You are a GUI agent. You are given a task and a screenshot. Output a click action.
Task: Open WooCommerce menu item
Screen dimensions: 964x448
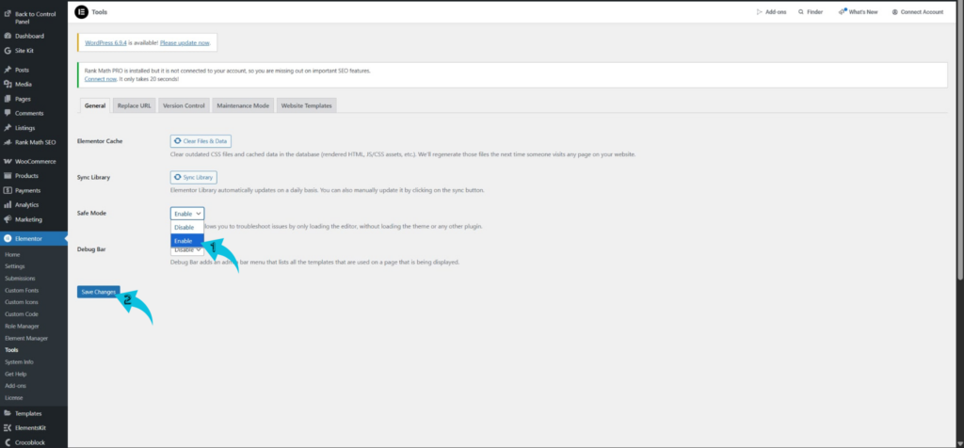click(34, 162)
